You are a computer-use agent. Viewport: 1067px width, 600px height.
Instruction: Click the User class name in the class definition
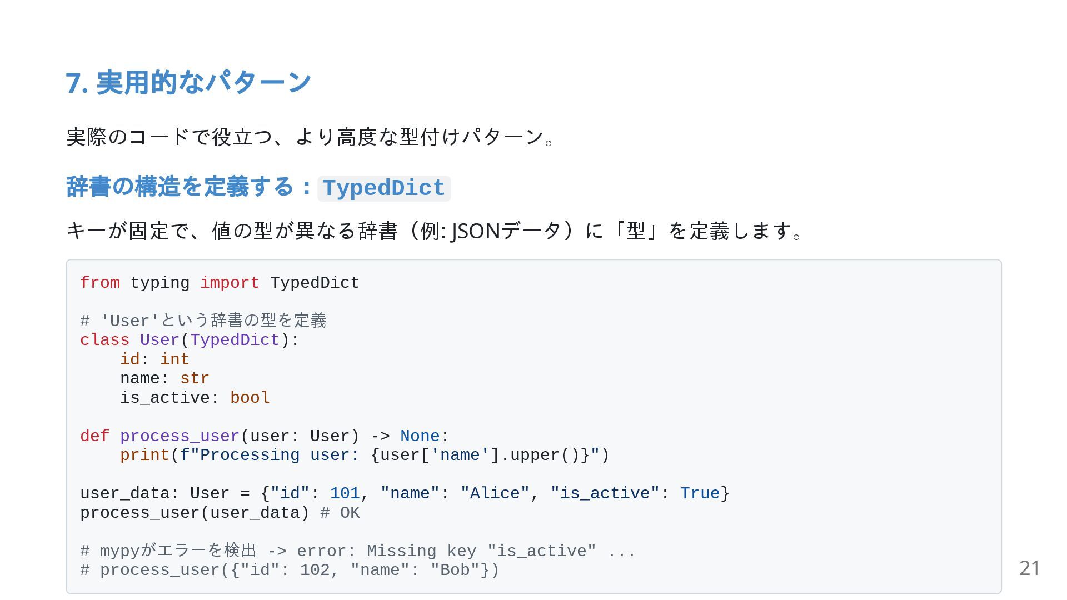[160, 340]
